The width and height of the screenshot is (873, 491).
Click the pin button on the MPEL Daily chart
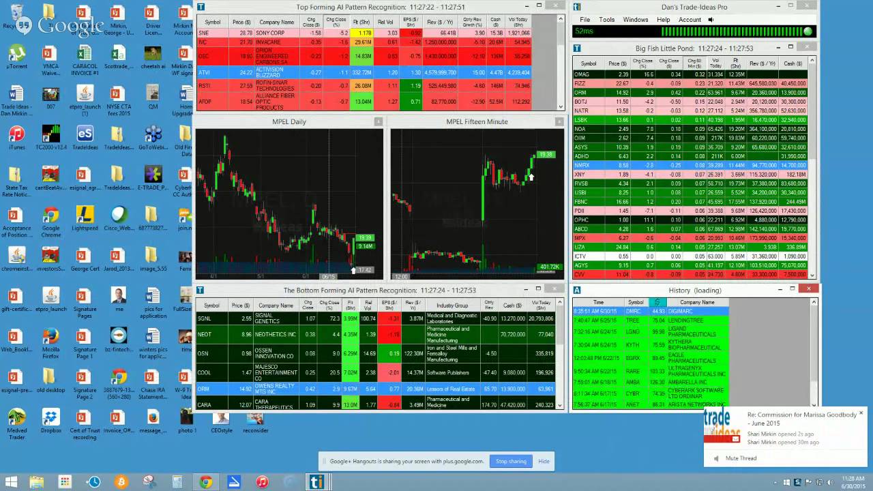[379, 121]
